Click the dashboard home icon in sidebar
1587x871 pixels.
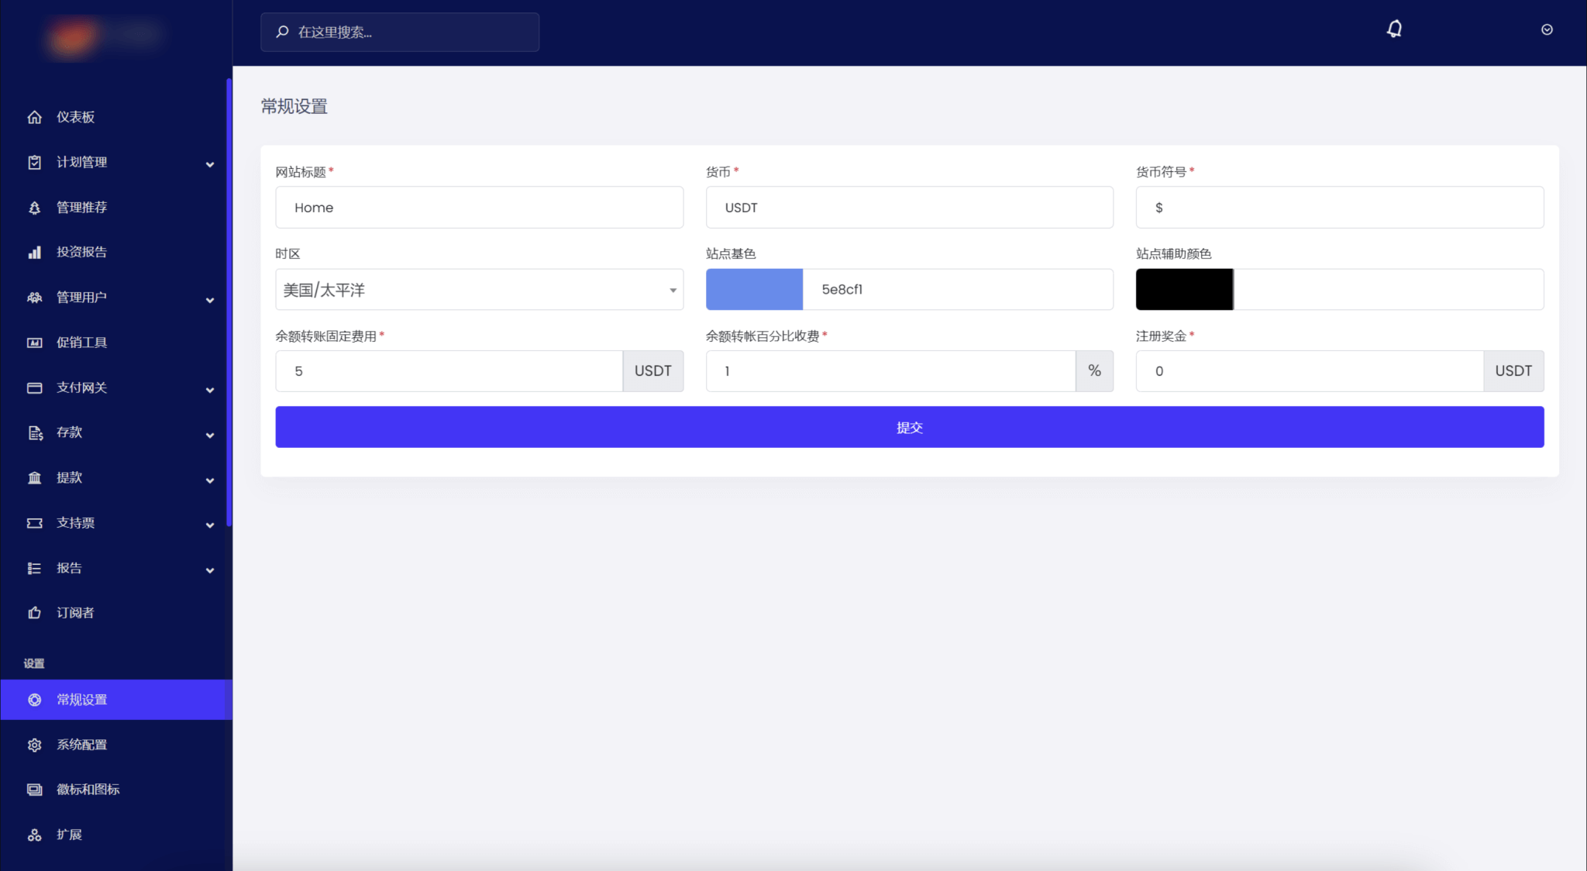34,117
